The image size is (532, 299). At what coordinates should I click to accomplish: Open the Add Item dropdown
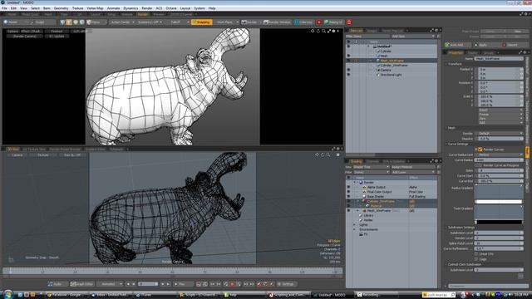pos(413,37)
